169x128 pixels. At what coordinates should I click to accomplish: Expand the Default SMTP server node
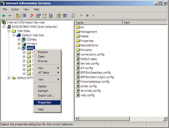click(9, 78)
